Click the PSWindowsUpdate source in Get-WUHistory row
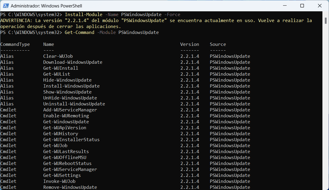This screenshot has height=190, width=329. 230,133
